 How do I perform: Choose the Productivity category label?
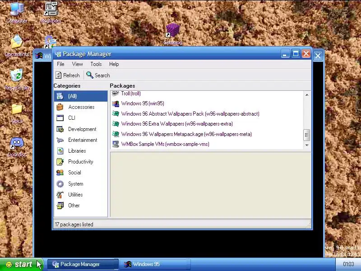(81, 162)
